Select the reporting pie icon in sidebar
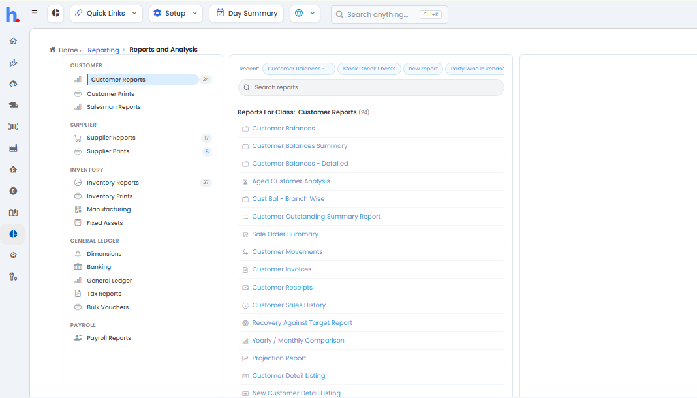The image size is (697, 398). pyautogui.click(x=13, y=234)
